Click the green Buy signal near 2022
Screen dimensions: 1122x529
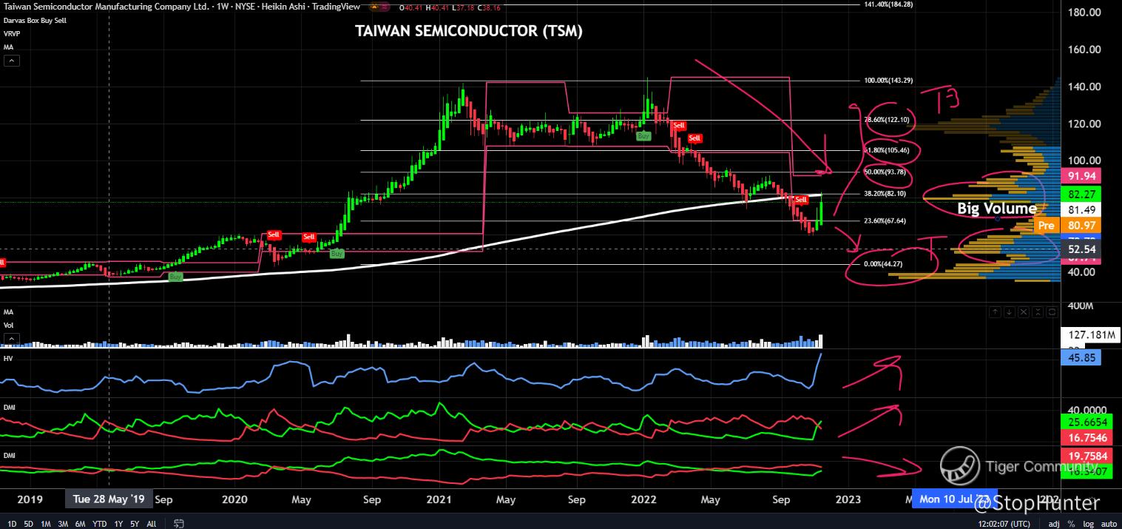pyautogui.click(x=643, y=135)
